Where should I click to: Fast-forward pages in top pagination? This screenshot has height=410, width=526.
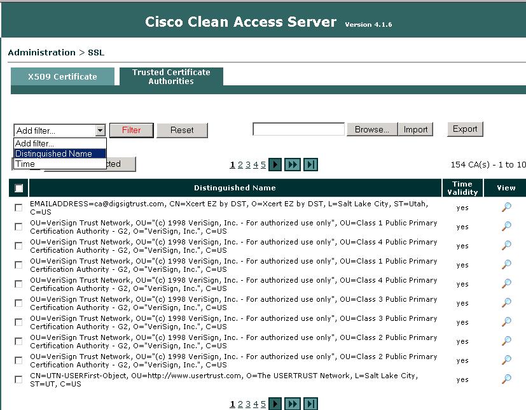[x=293, y=164]
